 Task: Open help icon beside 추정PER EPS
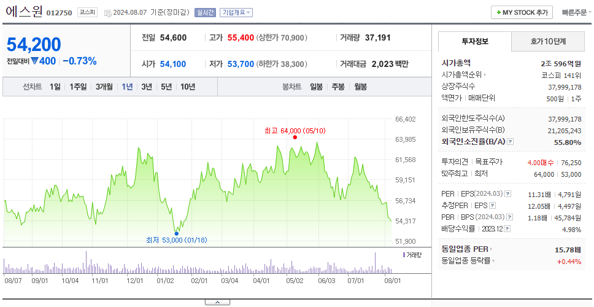tap(492, 206)
